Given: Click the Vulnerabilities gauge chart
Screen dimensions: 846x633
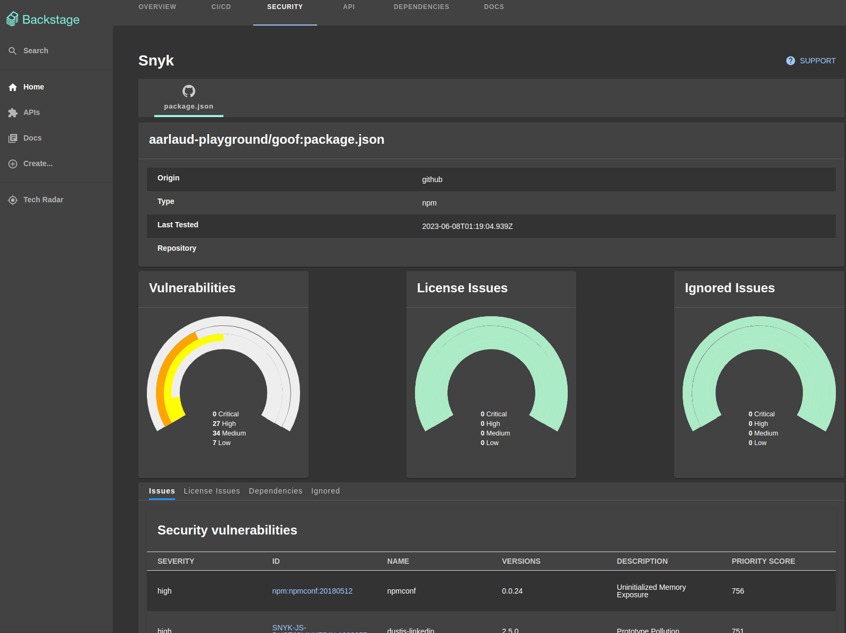Looking at the screenshot, I should coord(223,374).
